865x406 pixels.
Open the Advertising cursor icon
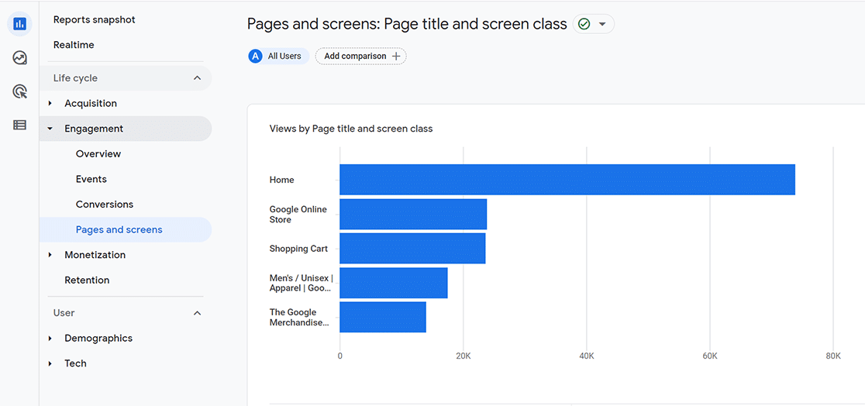pos(20,91)
